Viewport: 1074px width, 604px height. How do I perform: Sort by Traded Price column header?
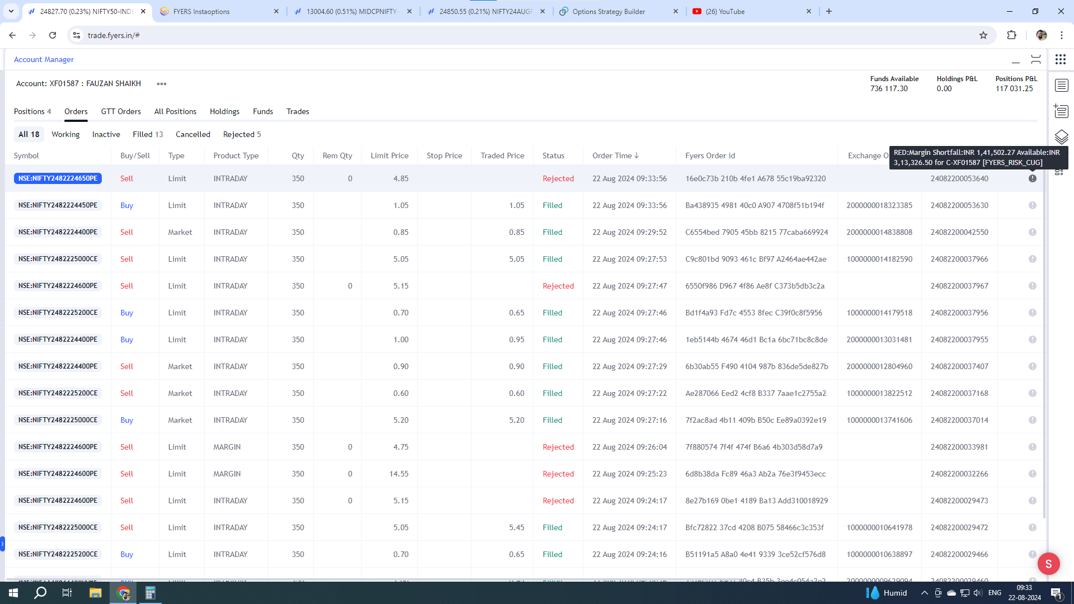(x=502, y=155)
